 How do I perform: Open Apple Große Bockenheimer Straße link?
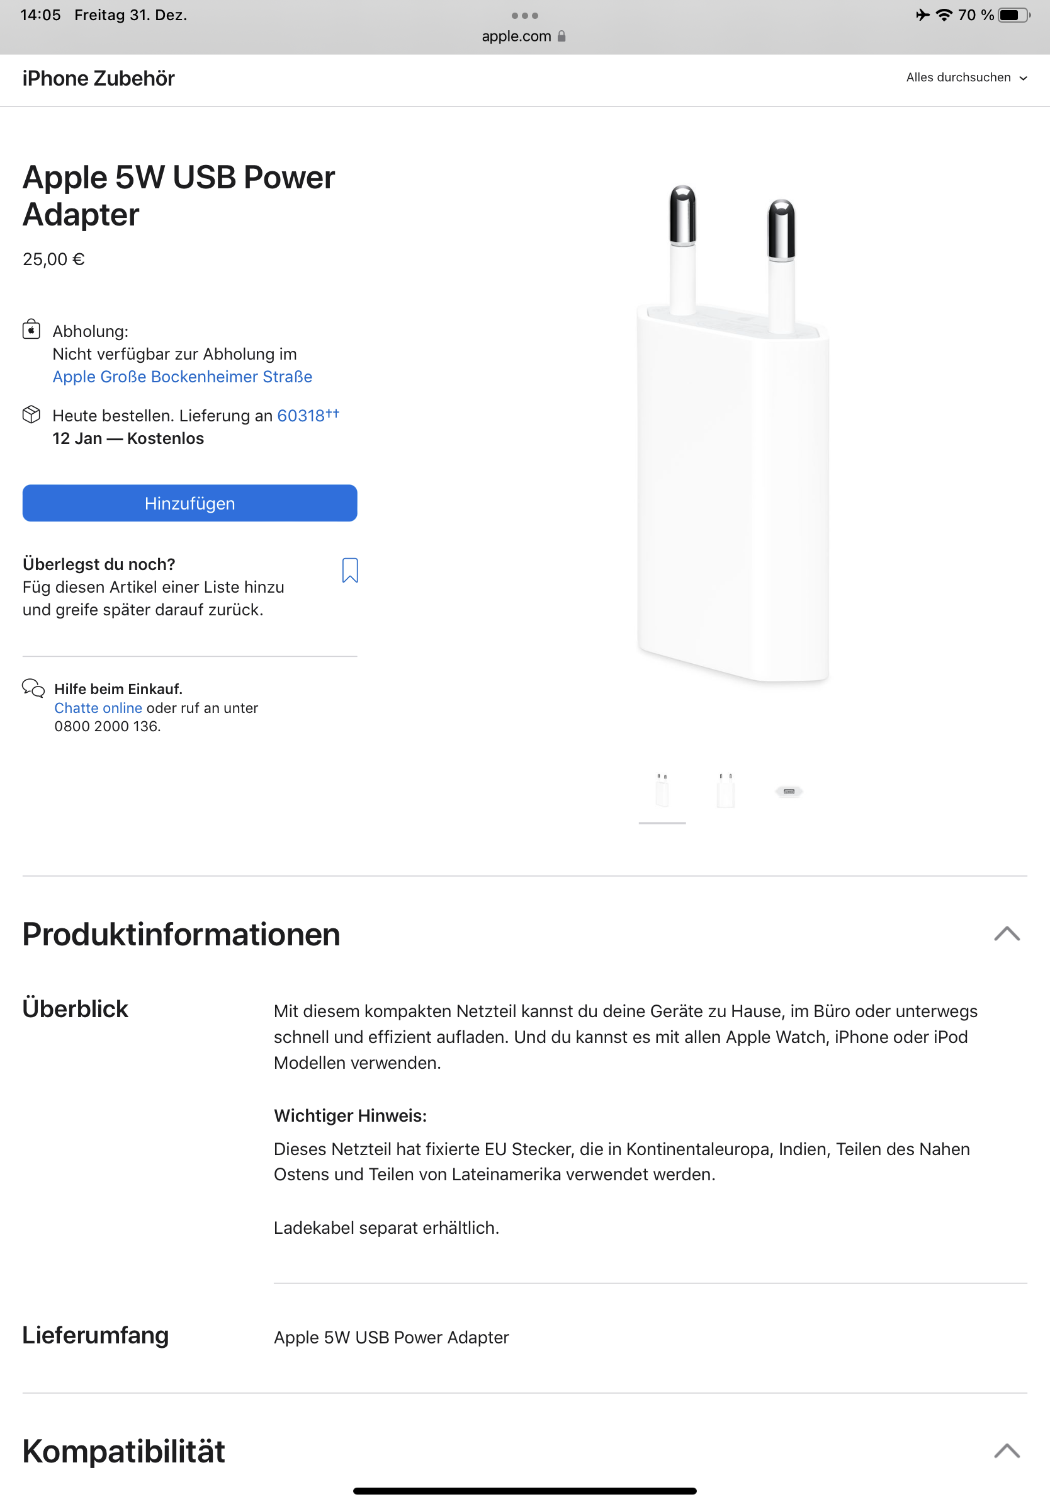pos(183,377)
